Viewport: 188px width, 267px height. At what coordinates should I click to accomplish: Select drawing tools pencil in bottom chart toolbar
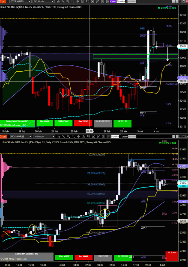click(64, 137)
